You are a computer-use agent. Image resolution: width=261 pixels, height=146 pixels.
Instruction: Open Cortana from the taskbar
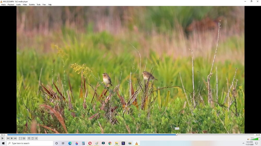pyautogui.click(x=56, y=143)
